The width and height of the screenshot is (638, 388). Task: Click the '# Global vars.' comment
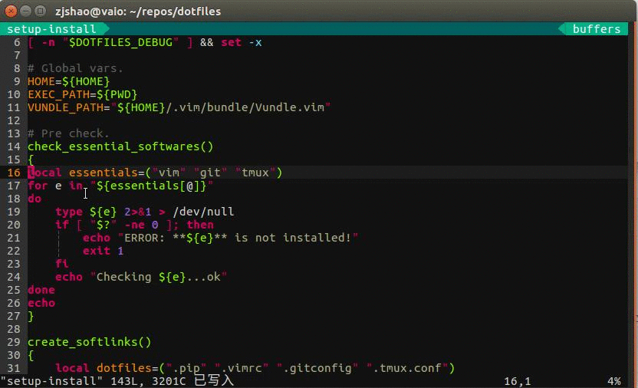tap(75, 68)
